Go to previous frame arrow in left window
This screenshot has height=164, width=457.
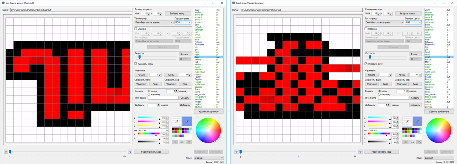(x=6, y=152)
